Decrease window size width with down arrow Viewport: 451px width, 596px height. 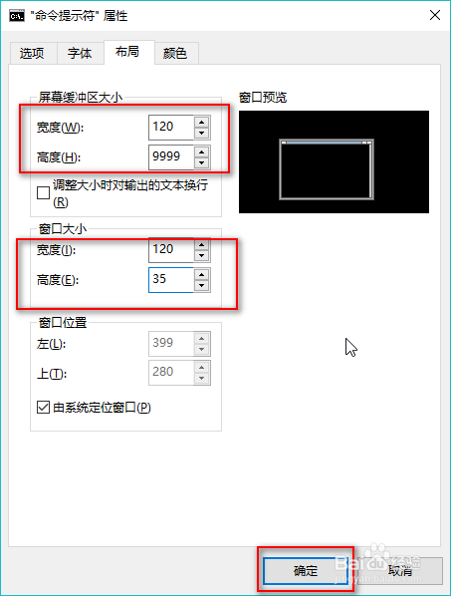click(x=201, y=256)
